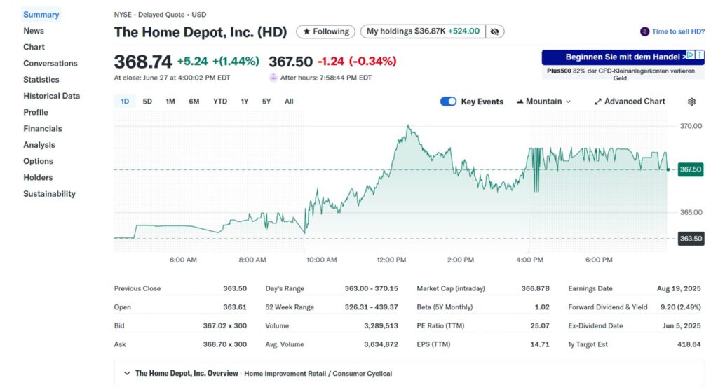Click the 367.50 green price label on chart
This screenshot has height=392, width=718.
691,169
